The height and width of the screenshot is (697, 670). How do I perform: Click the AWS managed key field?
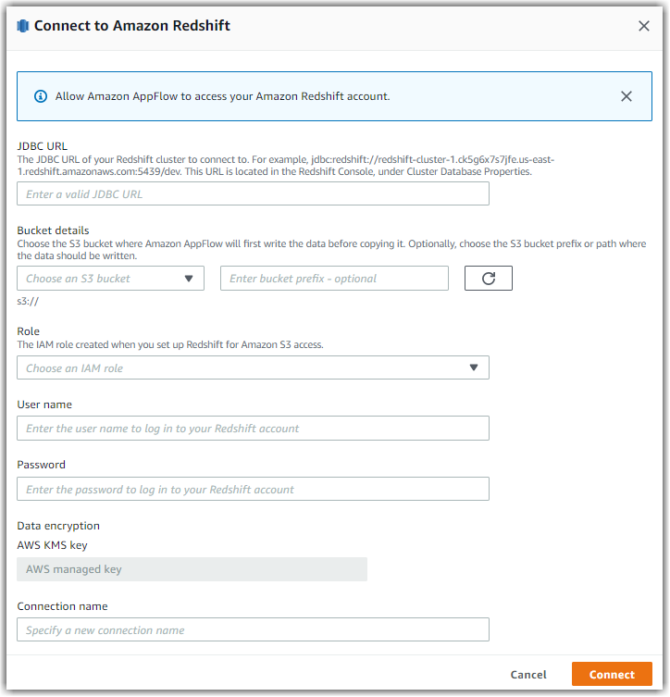[x=192, y=569]
